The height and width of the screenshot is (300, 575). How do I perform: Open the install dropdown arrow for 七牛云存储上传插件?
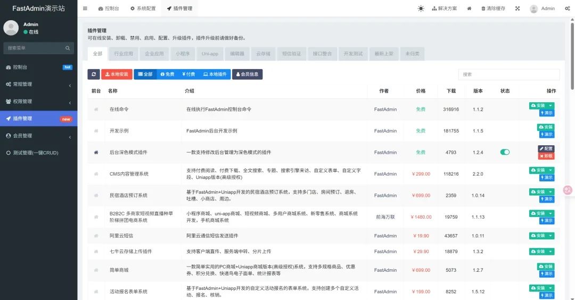click(x=551, y=252)
